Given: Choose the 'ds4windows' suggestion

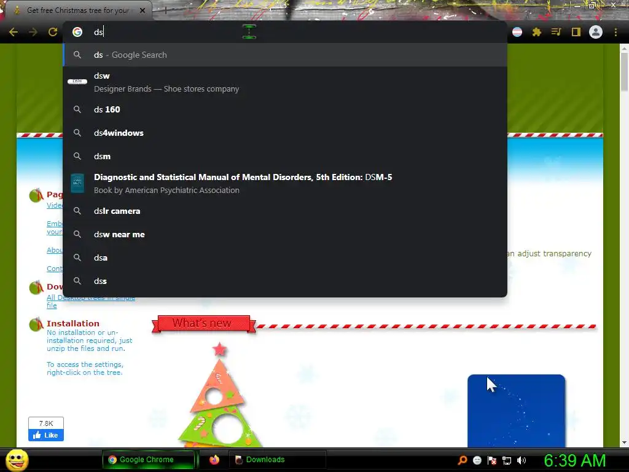Looking at the screenshot, I should tap(285, 133).
